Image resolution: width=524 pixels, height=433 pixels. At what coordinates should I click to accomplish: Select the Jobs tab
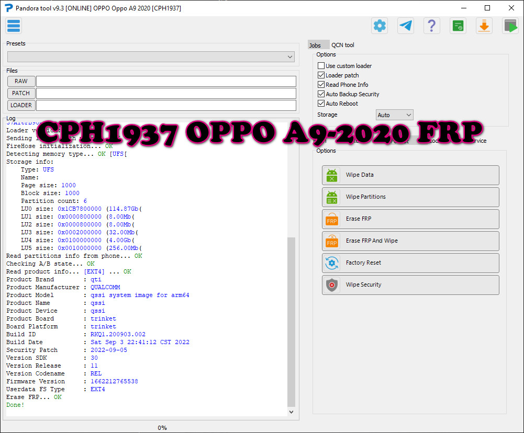point(318,45)
